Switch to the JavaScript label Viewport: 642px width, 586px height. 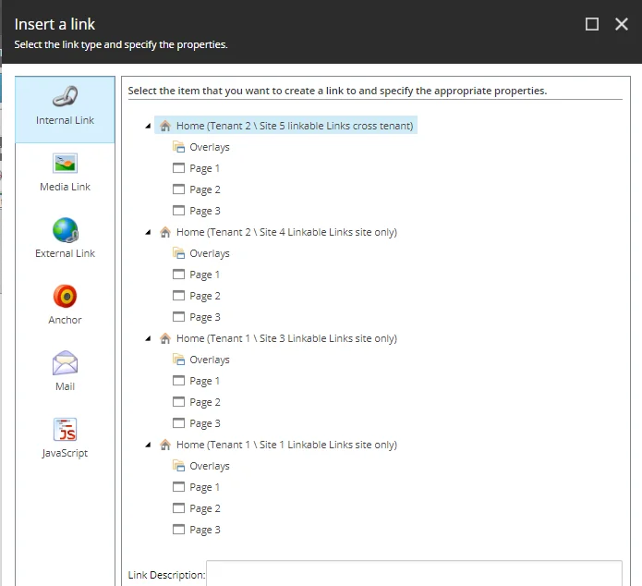click(65, 453)
